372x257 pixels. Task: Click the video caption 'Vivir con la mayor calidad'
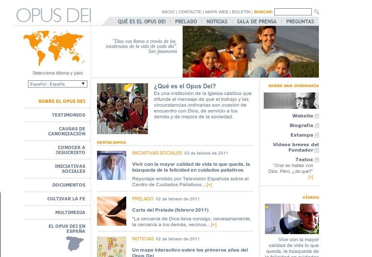292,247
